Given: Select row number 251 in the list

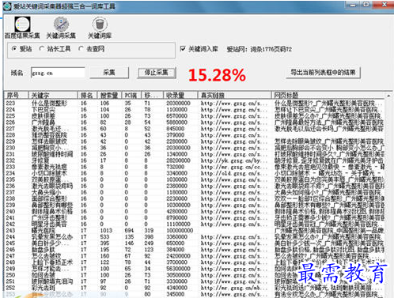Looking at the screenshot, I should (10, 281).
